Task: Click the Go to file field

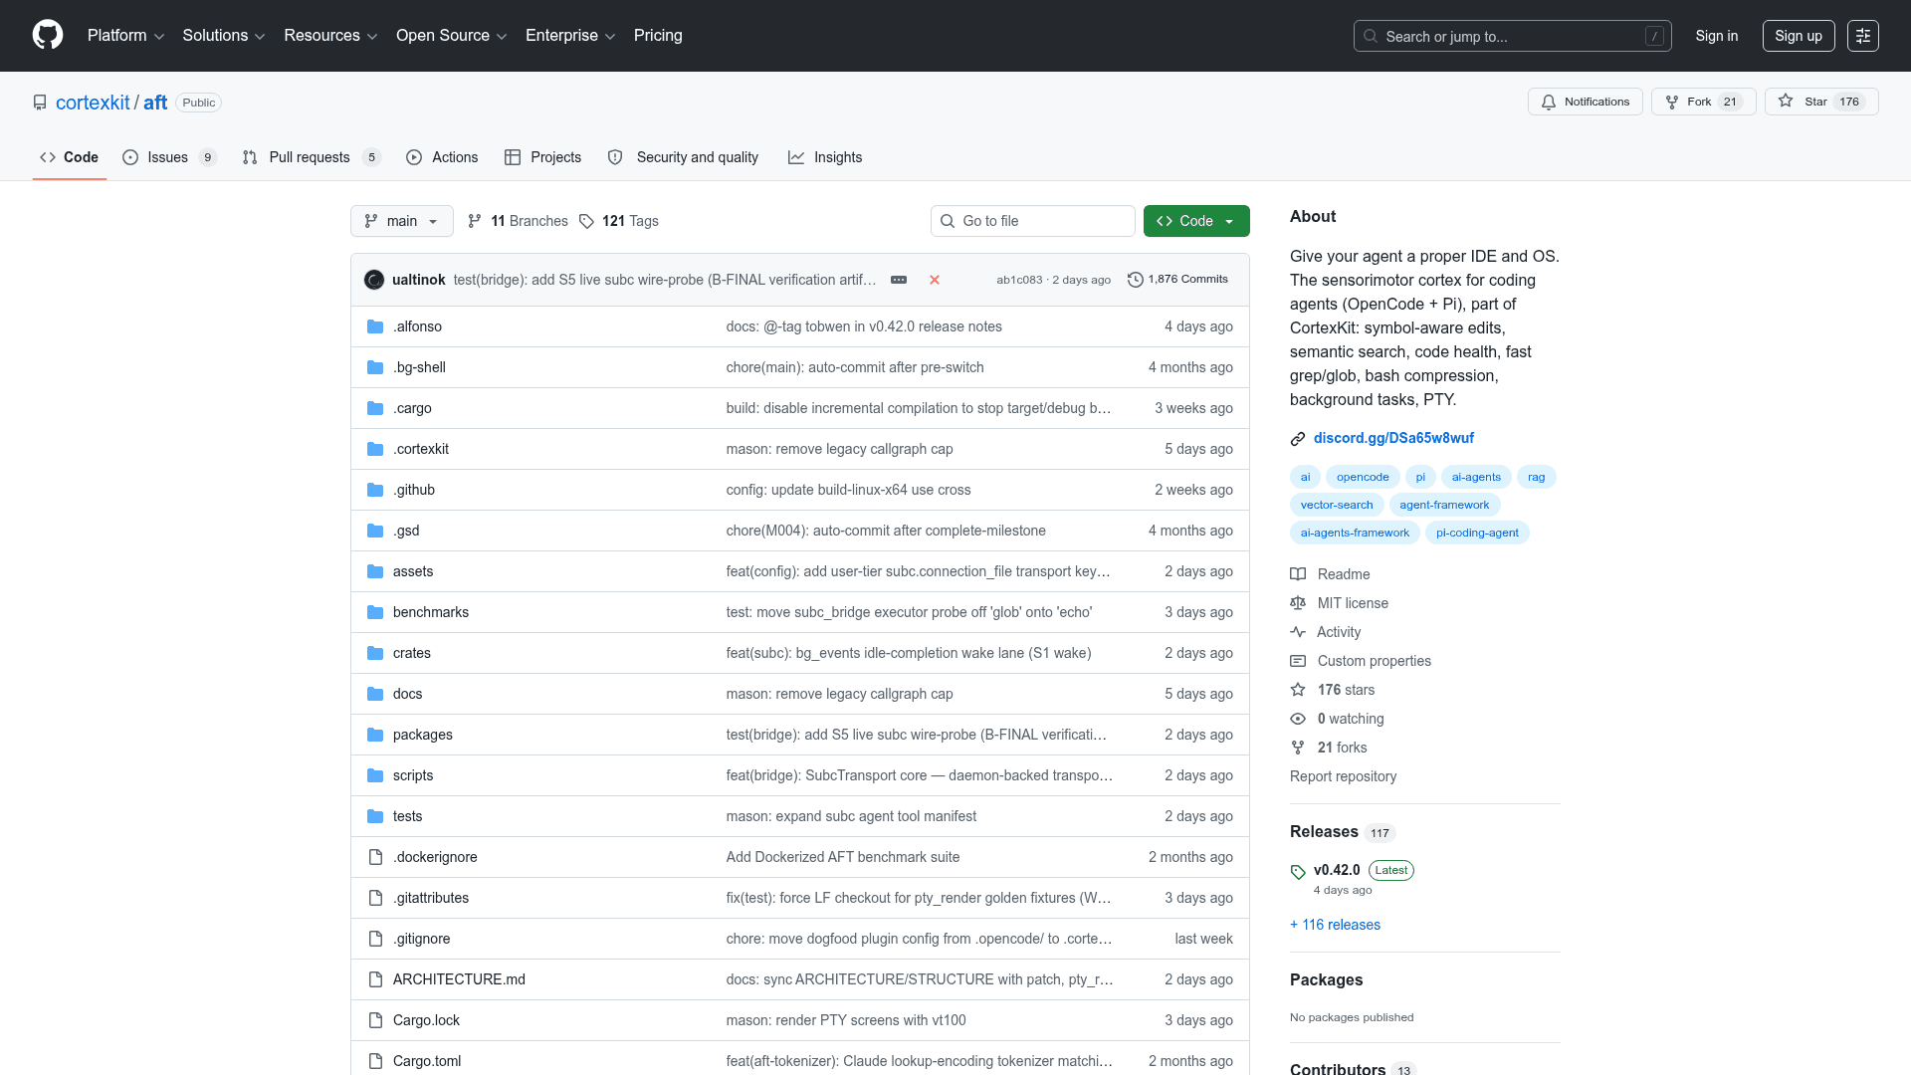Action: click(x=1032, y=221)
